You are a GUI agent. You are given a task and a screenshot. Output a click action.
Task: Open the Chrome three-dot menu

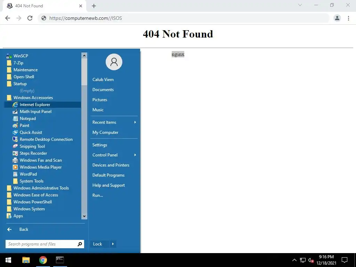point(348,18)
